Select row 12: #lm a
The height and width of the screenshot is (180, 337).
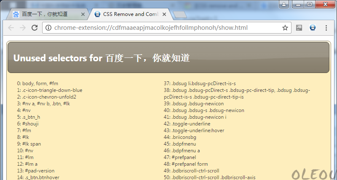coord(27,164)
